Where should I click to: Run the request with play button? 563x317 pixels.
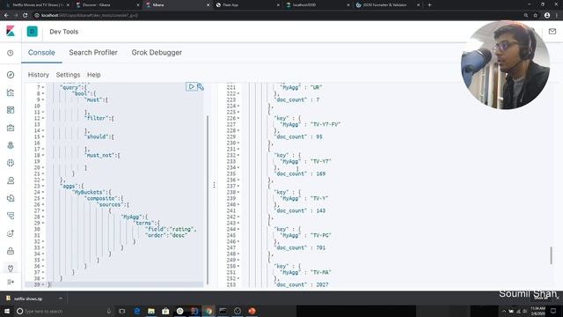(x=191, y=86)
